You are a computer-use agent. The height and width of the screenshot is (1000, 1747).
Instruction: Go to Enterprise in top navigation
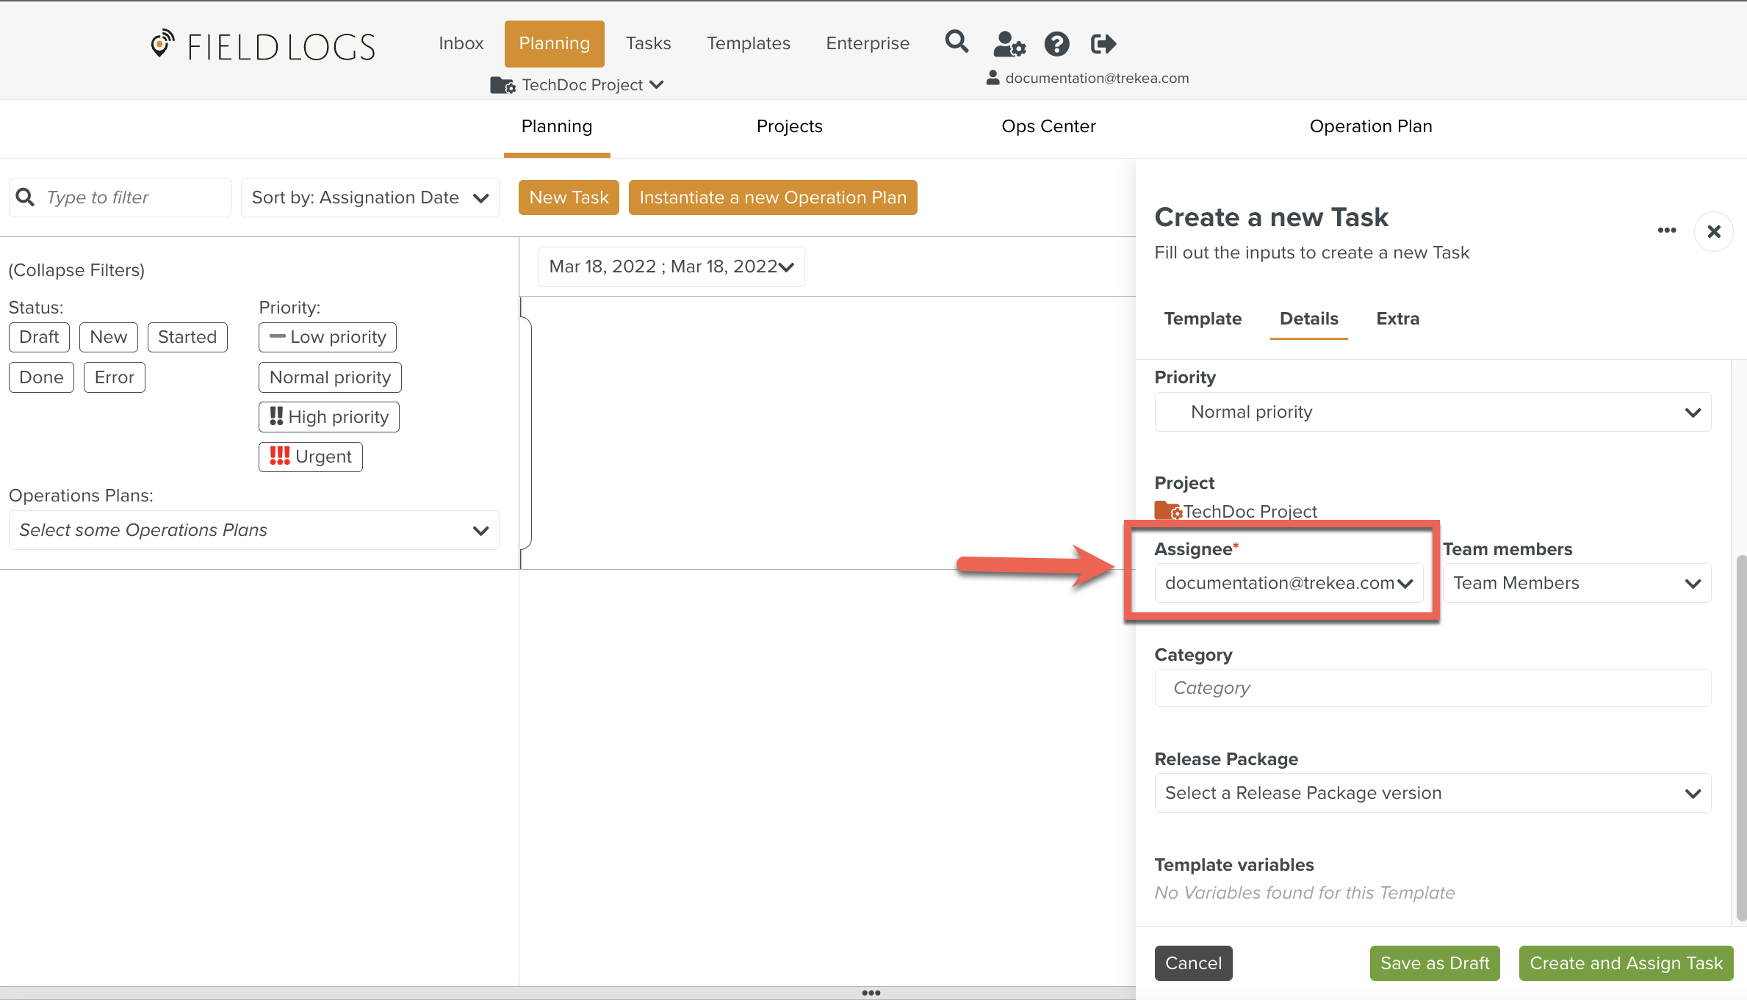tap(868, 43)
